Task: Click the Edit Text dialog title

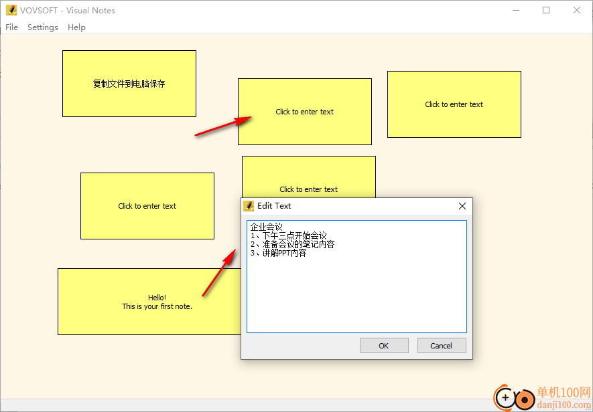Action: click(274, 206)
